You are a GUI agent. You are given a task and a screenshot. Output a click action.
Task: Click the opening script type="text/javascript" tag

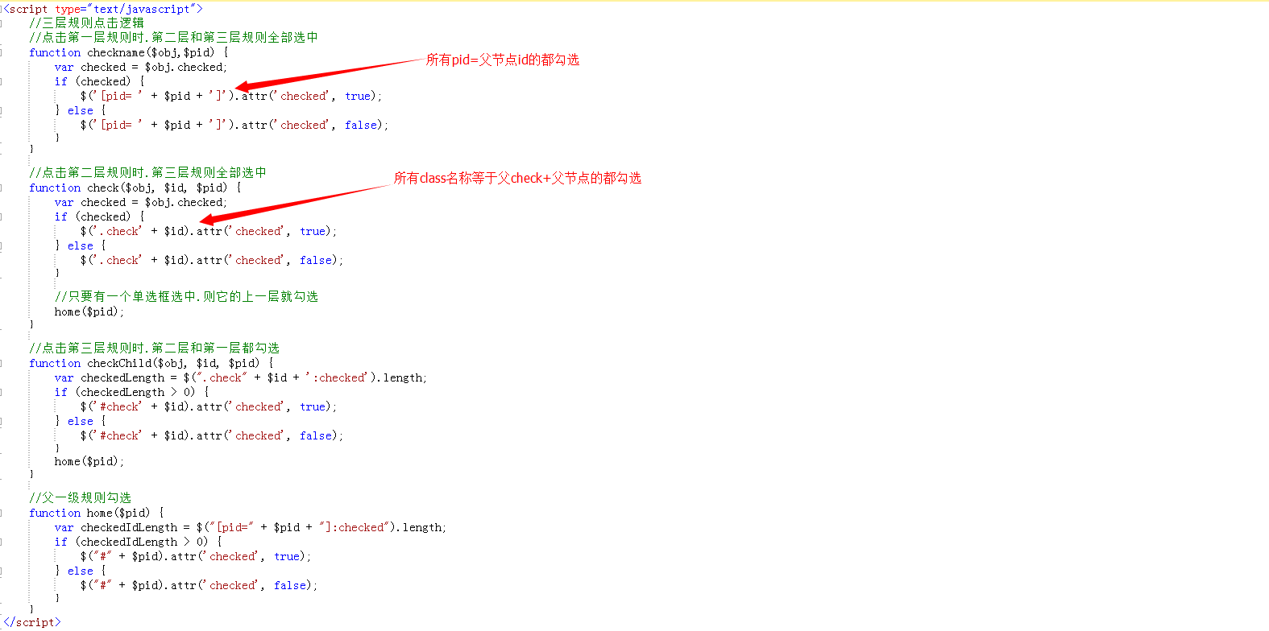pos(103,9)
